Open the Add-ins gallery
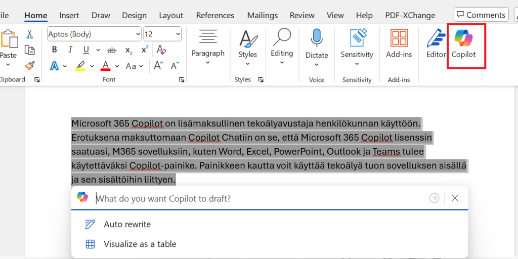Viewport: 518px width, 259px height. click(399, 44)
